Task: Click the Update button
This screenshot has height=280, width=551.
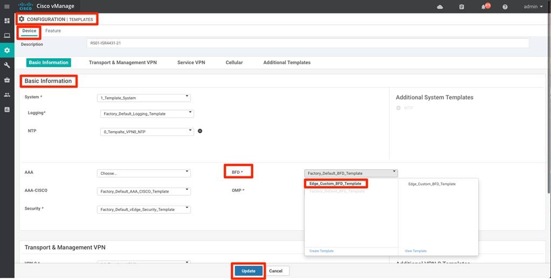Action: pyautogui.click(x=249, y=271)
